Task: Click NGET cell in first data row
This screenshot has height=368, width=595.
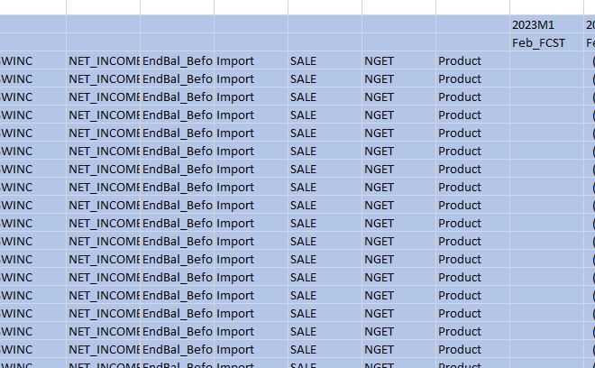Action: (398, 61)
